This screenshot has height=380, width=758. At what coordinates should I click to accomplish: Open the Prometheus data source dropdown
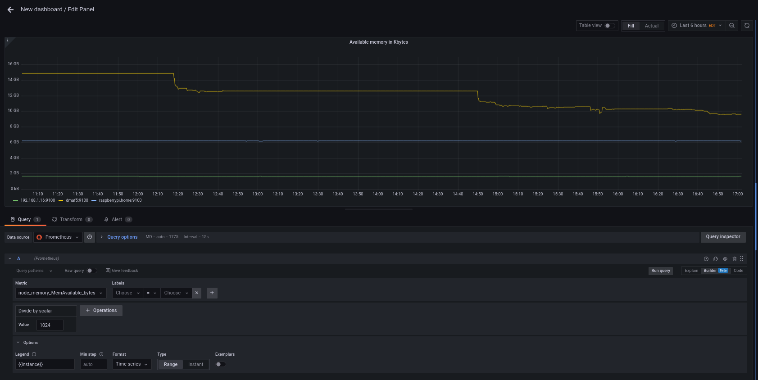pyautogui.click(x=58, y=237)
